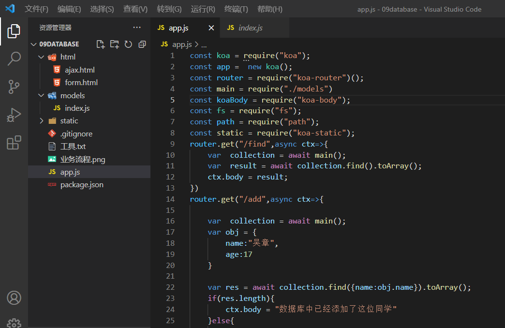Open the Run and Debug view
505x328 pixels.
point(14,115)
